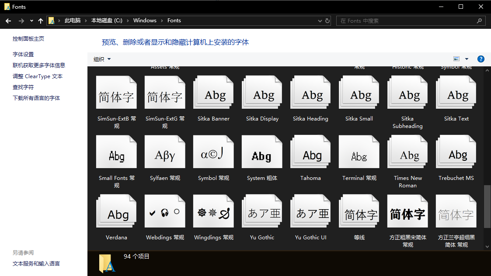
Task: Change view using the view layout button
Action: pos(456,59)
